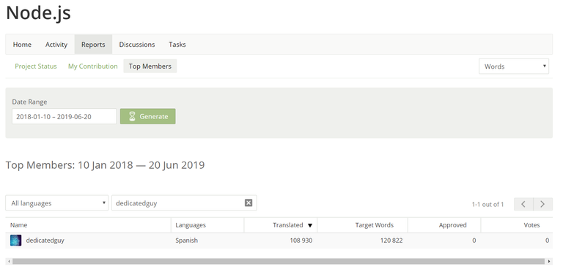
Task: Sort by Target Words column header
Action: tap(375, 225)
